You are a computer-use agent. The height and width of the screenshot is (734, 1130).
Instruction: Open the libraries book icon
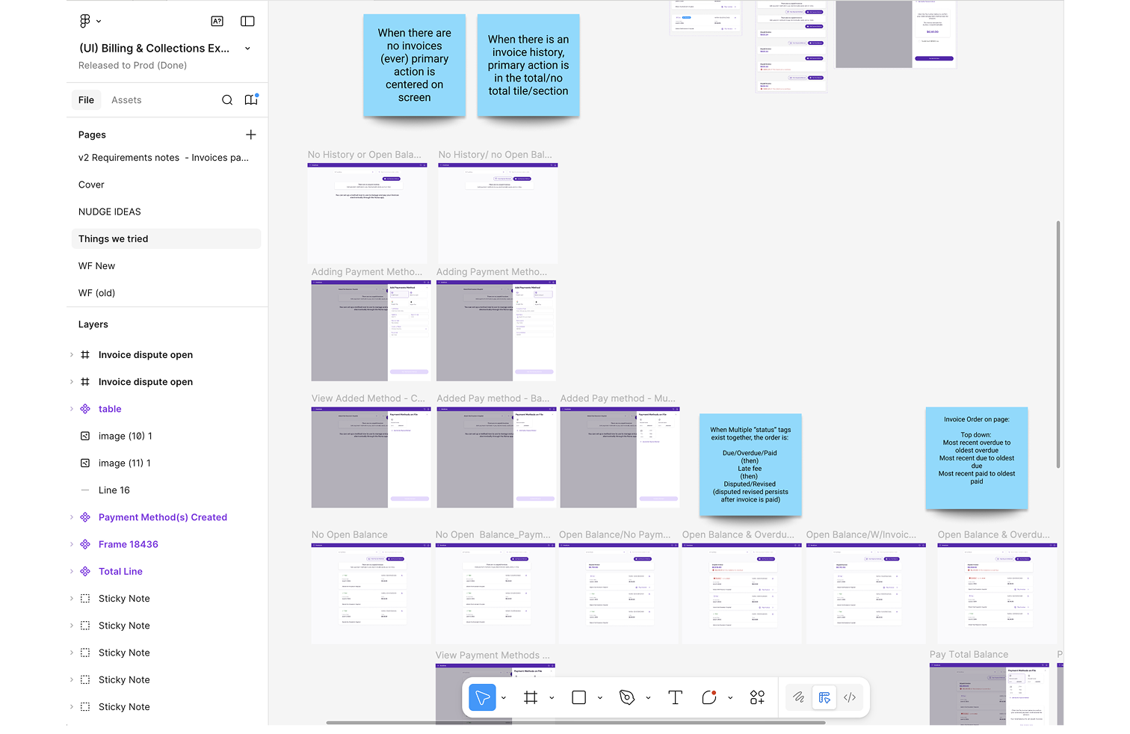(251, 100)
